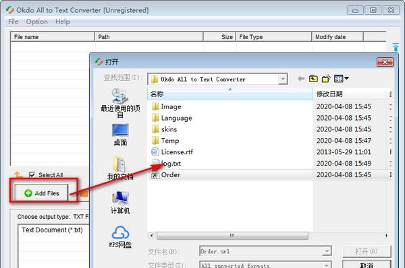
Task: Sort by 名称 name column header
Action: (230, 94)
